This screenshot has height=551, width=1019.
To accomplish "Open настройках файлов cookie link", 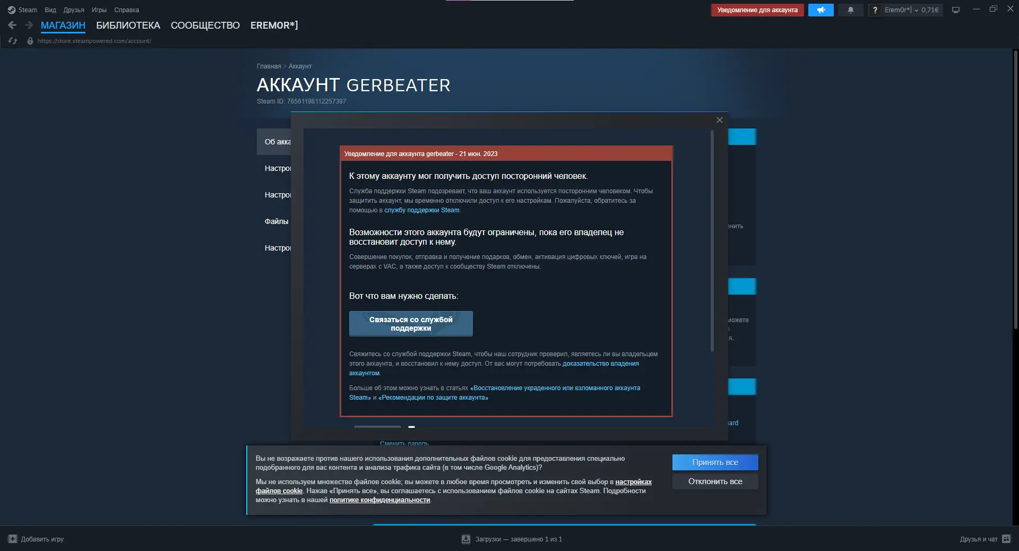I will (634, 482).
